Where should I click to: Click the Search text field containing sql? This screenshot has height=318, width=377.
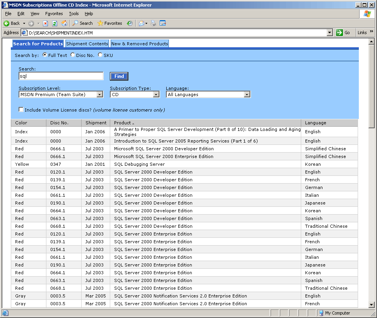(x=61, y=76)
